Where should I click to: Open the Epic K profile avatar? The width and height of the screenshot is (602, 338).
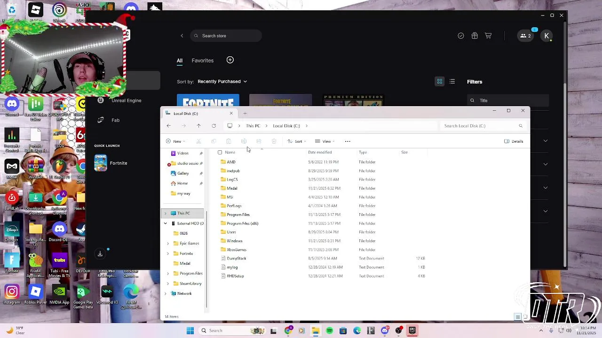(547, 36)
